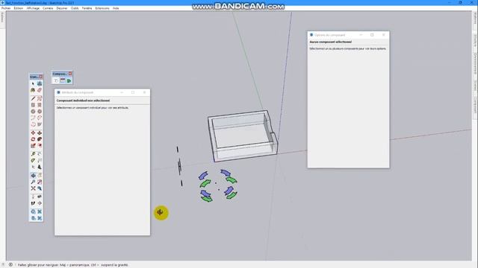Open the Aide help menu
This screenshot has width=478, height=268.
[x=116, y=8]
